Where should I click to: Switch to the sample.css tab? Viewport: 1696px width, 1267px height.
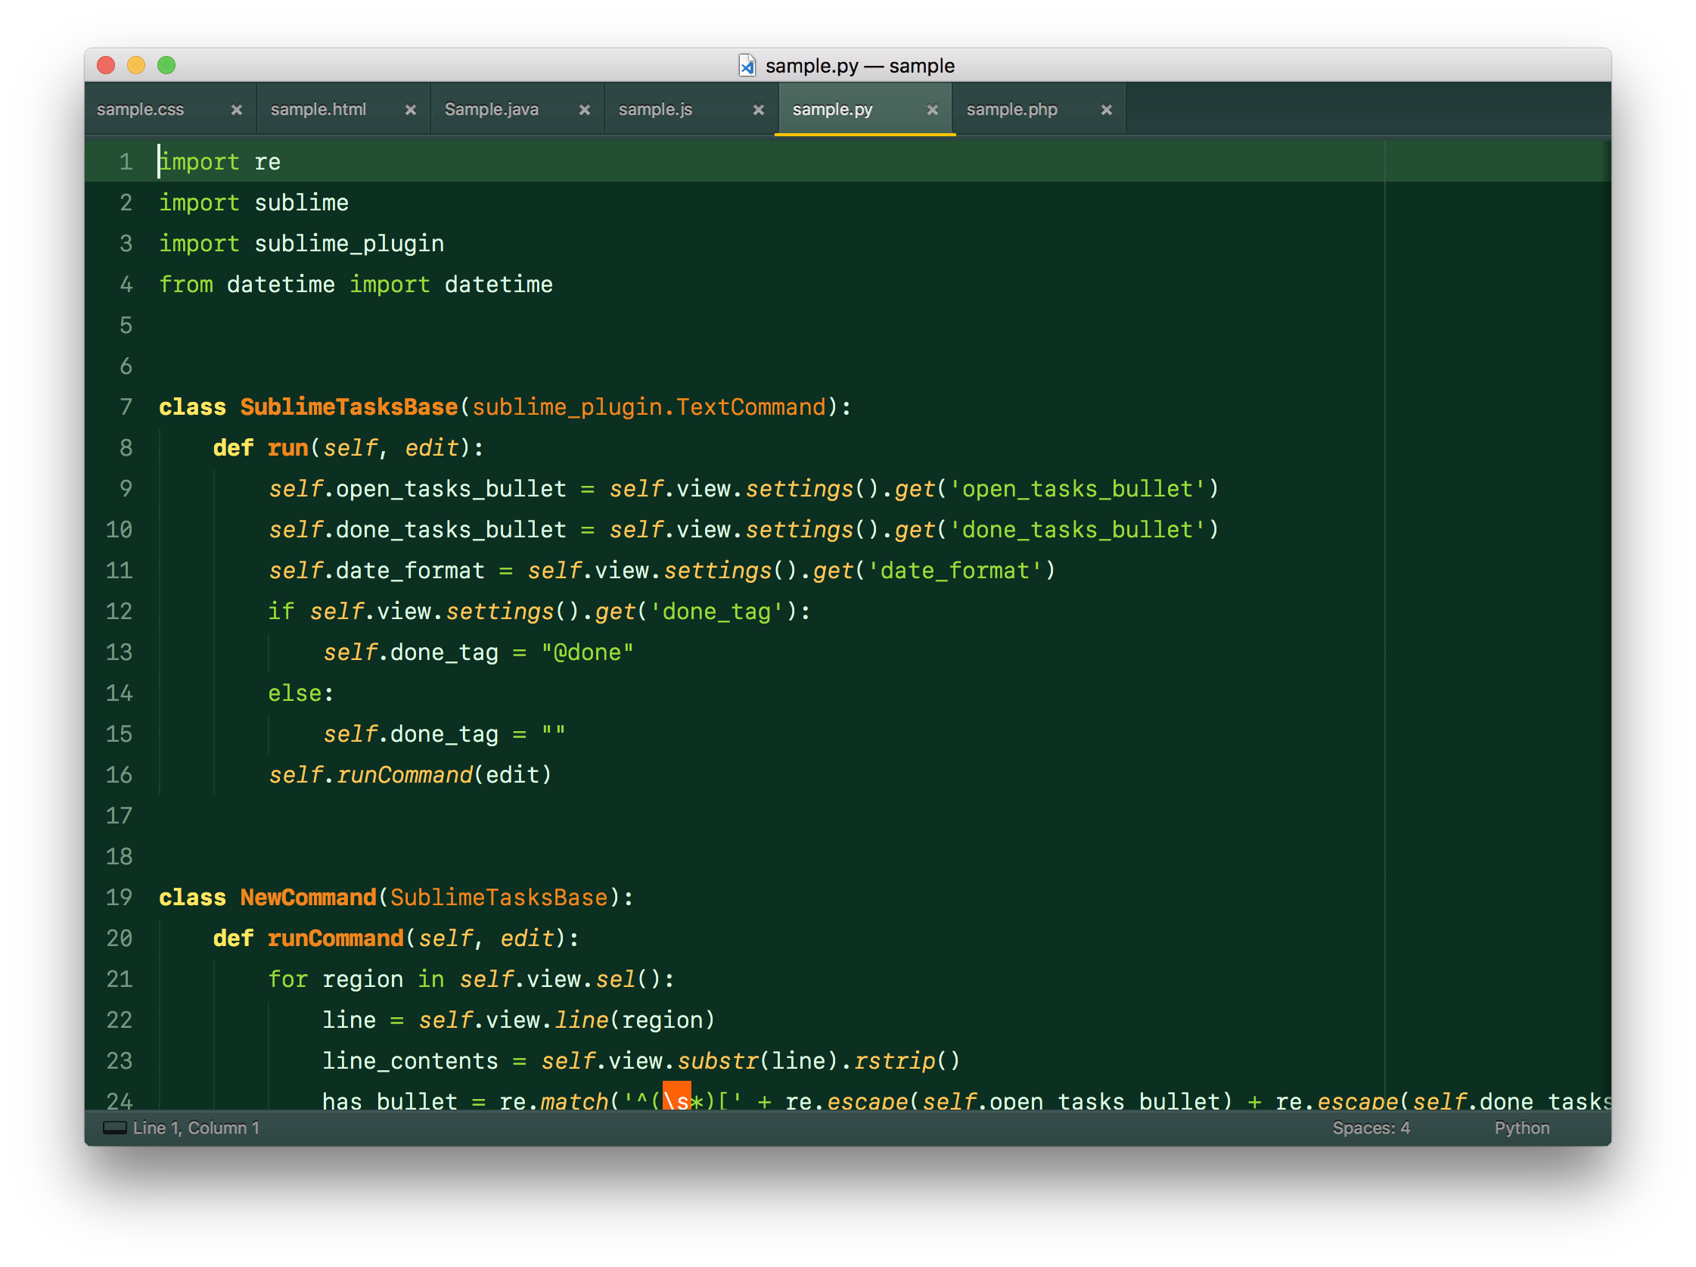point(141,110)
